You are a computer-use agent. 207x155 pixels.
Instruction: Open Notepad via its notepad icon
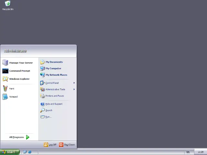(5, 97)
